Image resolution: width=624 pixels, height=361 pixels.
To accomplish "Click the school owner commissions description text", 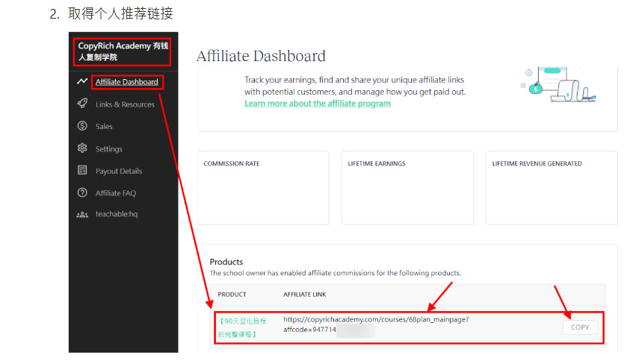I will (x=335, y=273).
